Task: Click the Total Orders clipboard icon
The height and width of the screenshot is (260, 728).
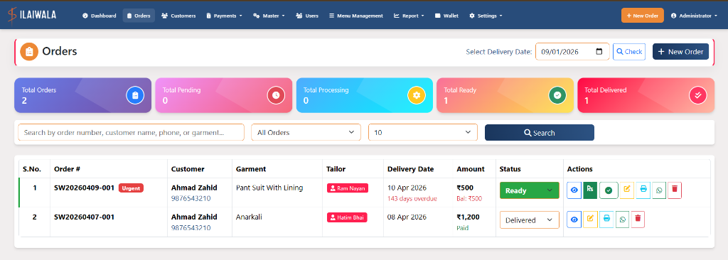Action: click(x=135, y=95)
